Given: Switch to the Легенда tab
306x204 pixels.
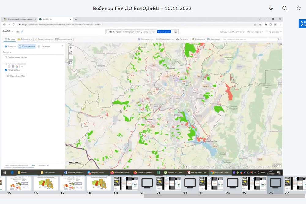Looking at the screenshot, I should pyautogui.click(x=44, y=46).
